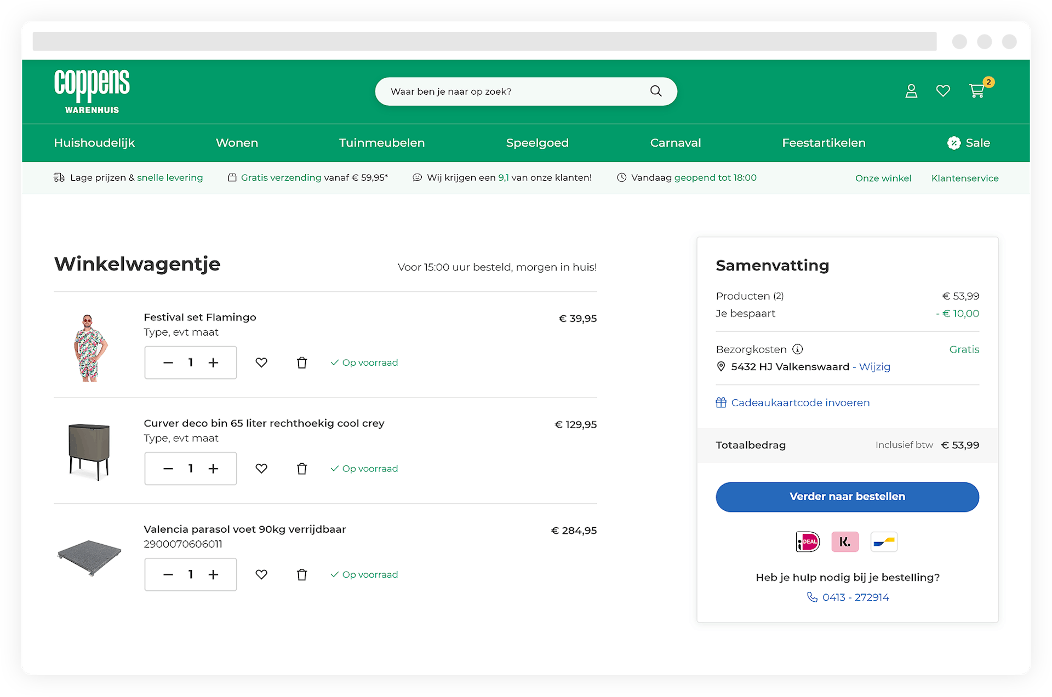
Task: Open the Tuinmeubelen menu
Action: point(381,143)
